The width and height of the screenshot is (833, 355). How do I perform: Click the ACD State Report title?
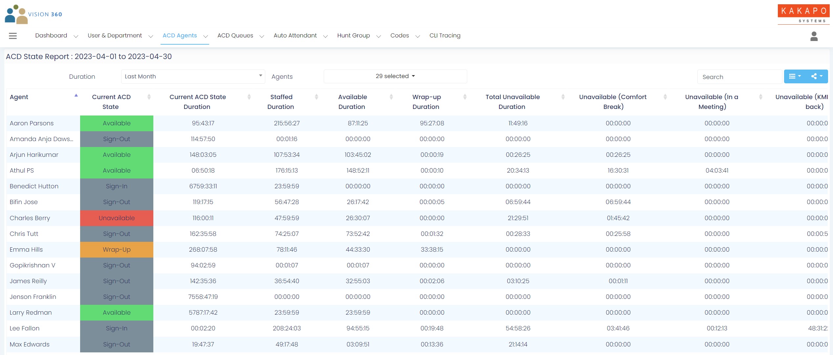[89, 56]
